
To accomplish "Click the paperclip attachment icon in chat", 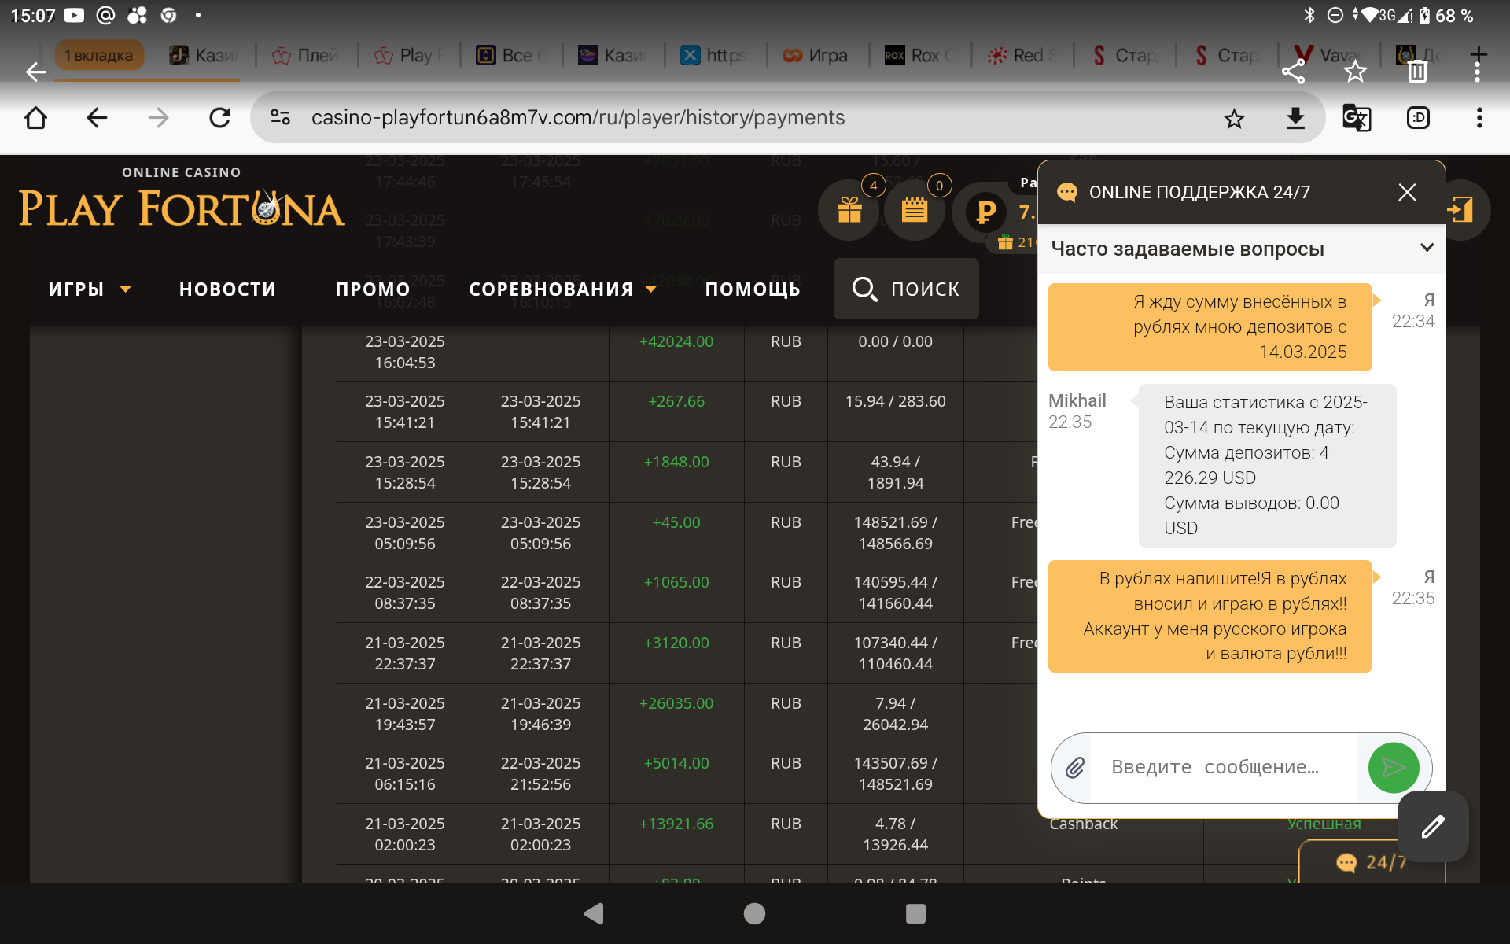I will (1075, 768).
